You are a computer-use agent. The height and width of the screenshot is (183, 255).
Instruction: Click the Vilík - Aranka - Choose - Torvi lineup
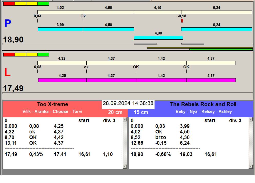tap(52, 111)
